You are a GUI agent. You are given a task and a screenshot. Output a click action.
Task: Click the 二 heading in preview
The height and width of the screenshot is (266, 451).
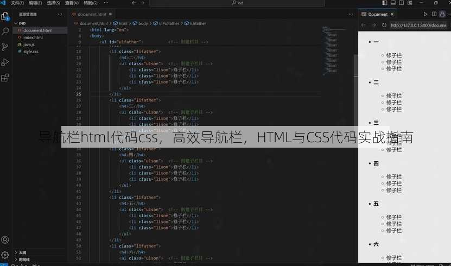pyautogui.click(x=376, y=83)
